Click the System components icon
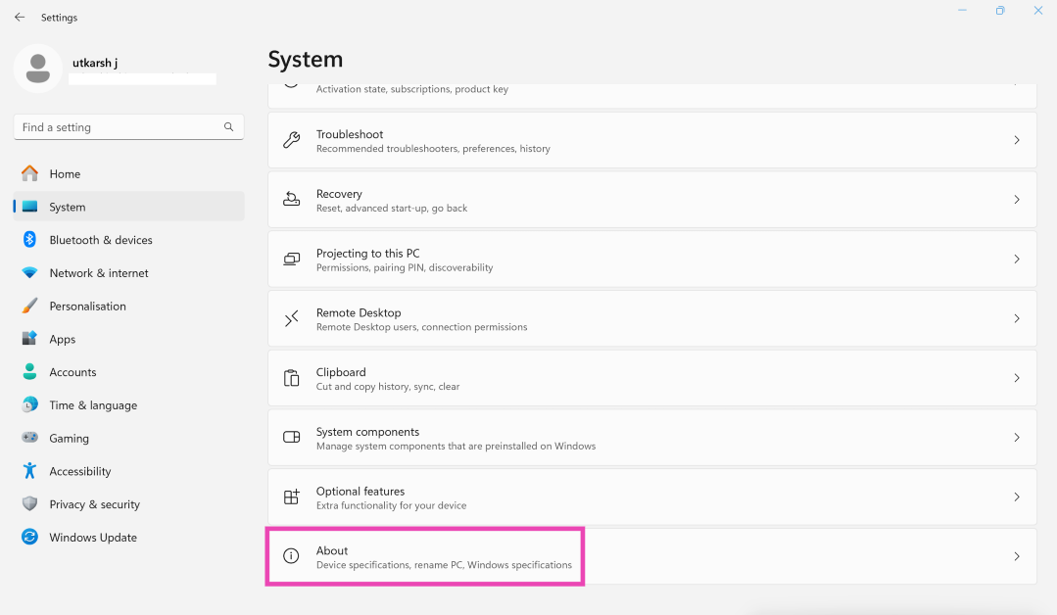This screenshot has width=1057, height=615. coord(291,438)
